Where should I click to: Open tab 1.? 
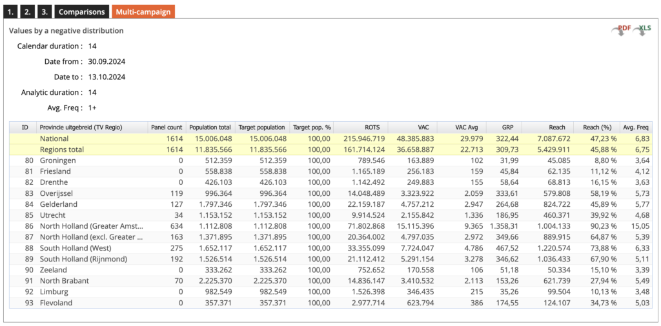[12, 12]
